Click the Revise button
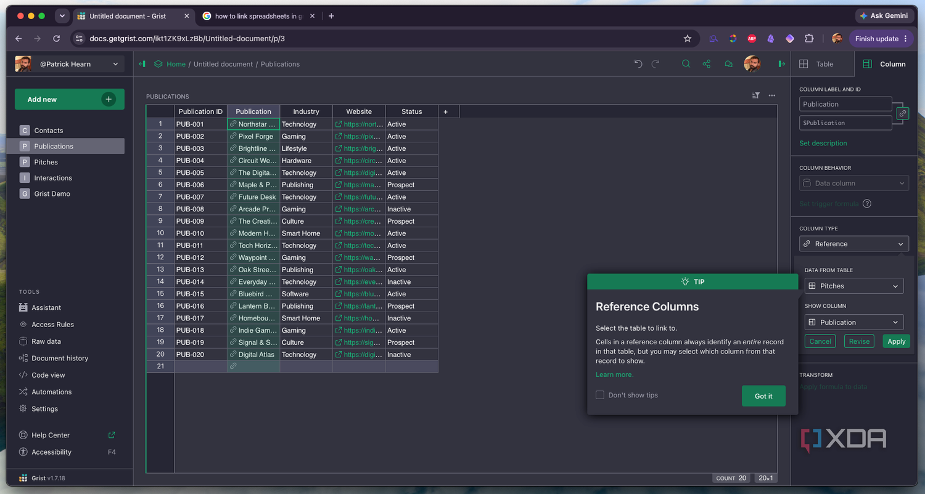This screenshot has height=494, width=925. pos(859,341)
